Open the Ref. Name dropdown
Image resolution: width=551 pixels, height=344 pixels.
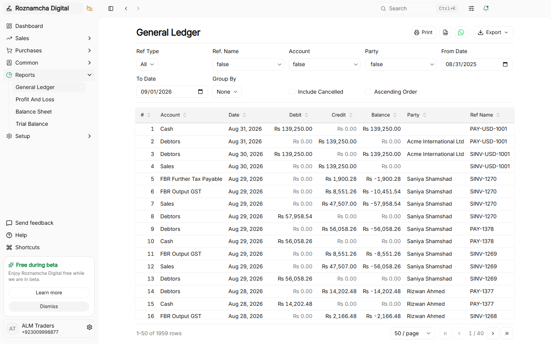[248, 64]
